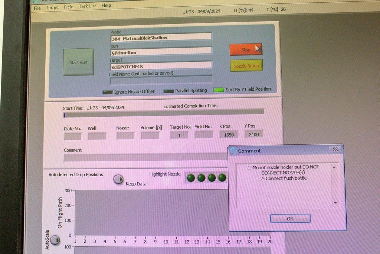Open the Help menu
This screenshot has width=380, height=254.
click(106, 5)
